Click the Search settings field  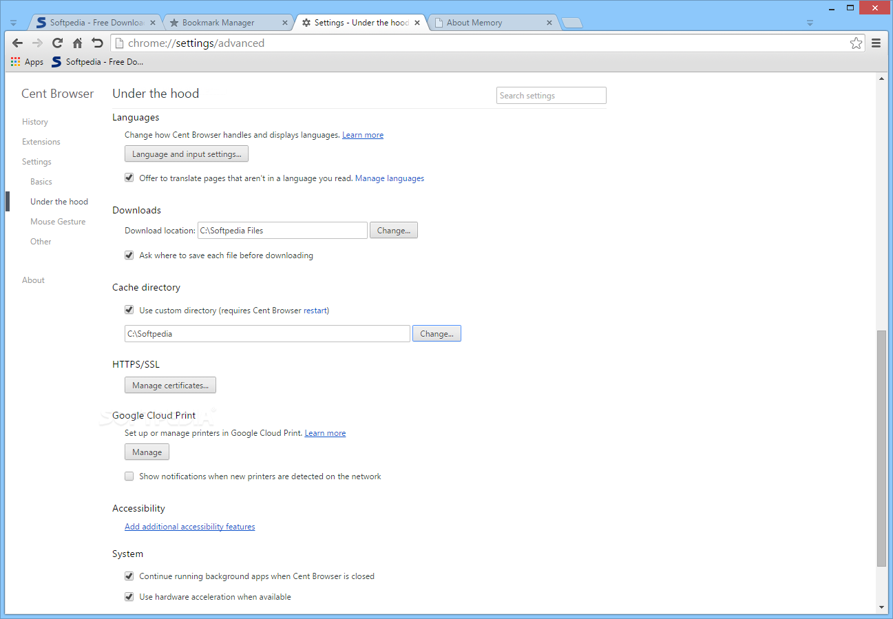pos(551,96)
